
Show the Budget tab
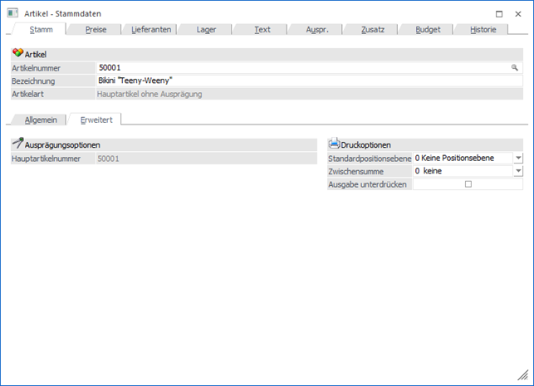pyautogui.click(x=429, y=29)
